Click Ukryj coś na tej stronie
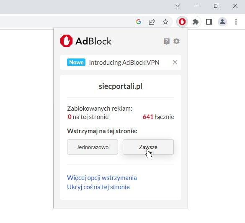 [x=98, y=187]
